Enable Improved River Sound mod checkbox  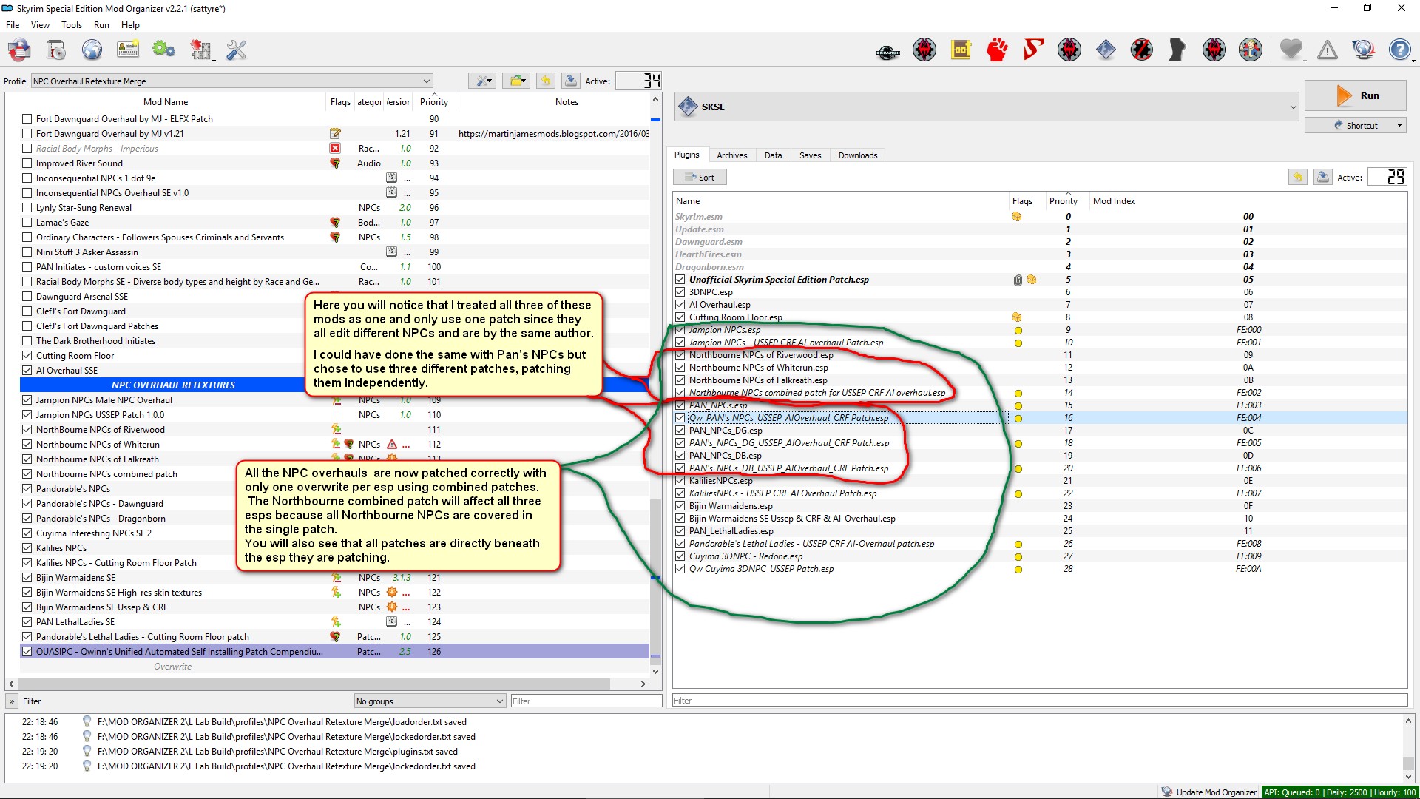[27, 163]
